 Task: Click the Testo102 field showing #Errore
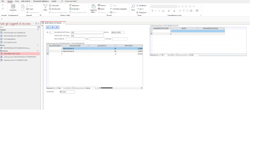coord(67,92)
